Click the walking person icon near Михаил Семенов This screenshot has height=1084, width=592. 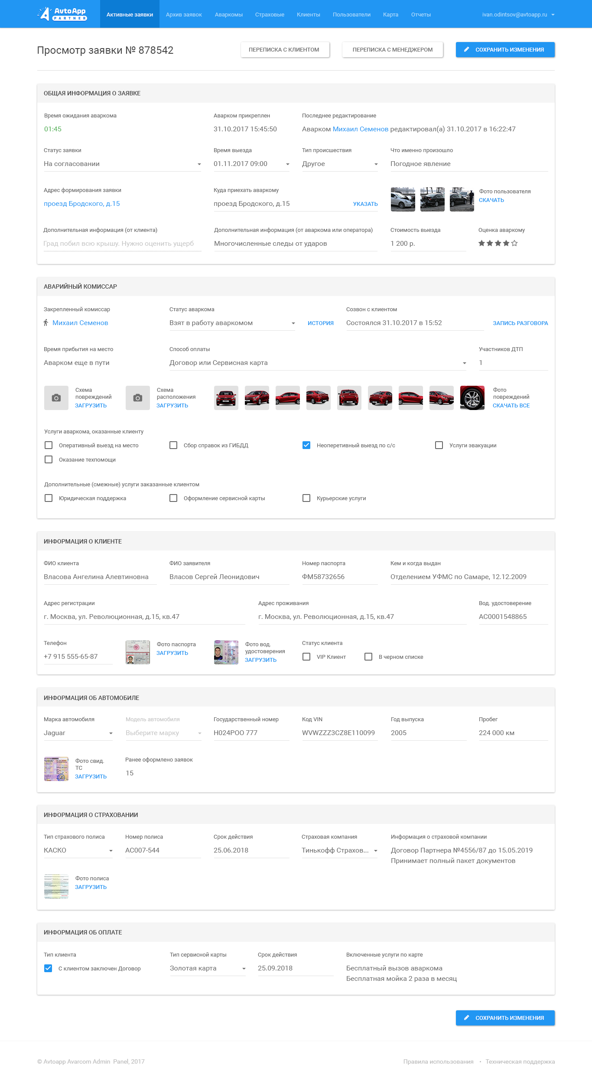pyautogui.click(x=46, y=323)
